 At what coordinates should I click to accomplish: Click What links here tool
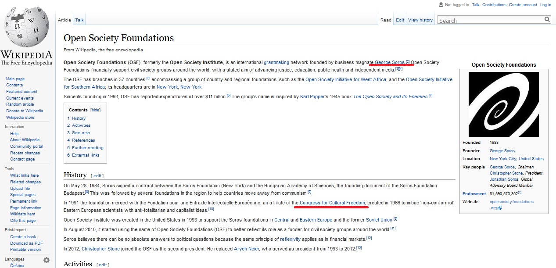24,175
